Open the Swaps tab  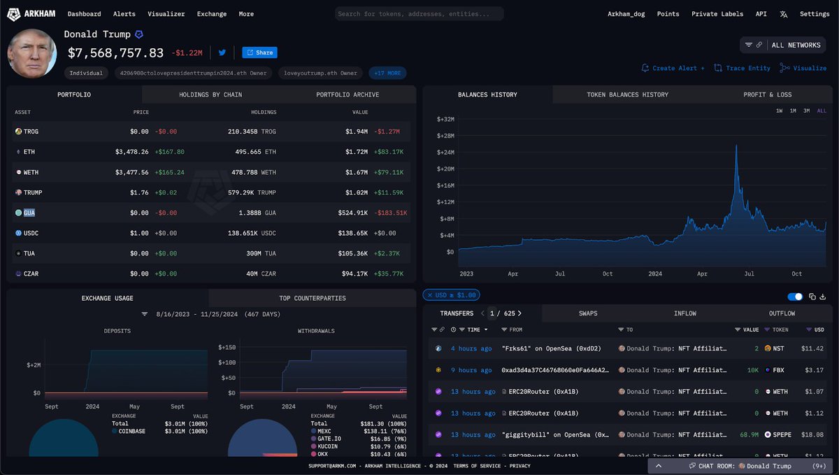(x=588, y=313)
